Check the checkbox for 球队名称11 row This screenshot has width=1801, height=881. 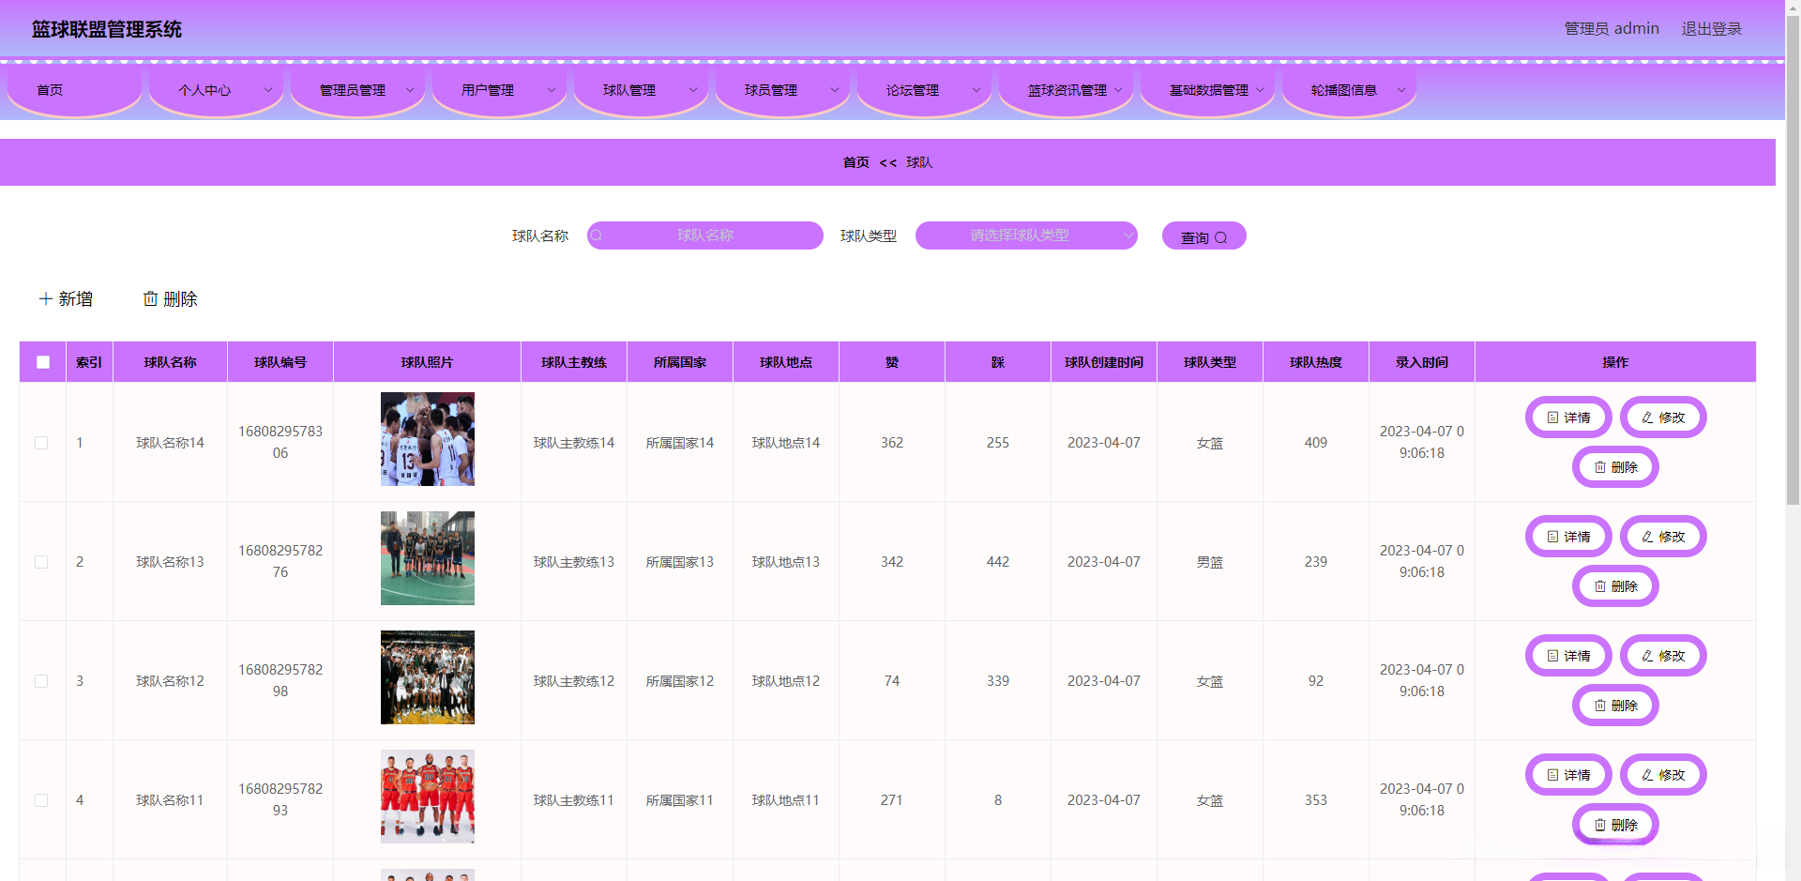tap(41, 800)
